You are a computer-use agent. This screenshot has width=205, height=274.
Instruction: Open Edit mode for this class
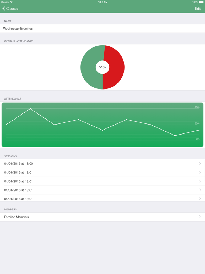[x=198, y=9]
